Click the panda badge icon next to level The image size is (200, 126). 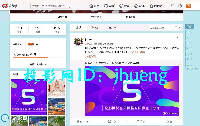pos(37,44)
